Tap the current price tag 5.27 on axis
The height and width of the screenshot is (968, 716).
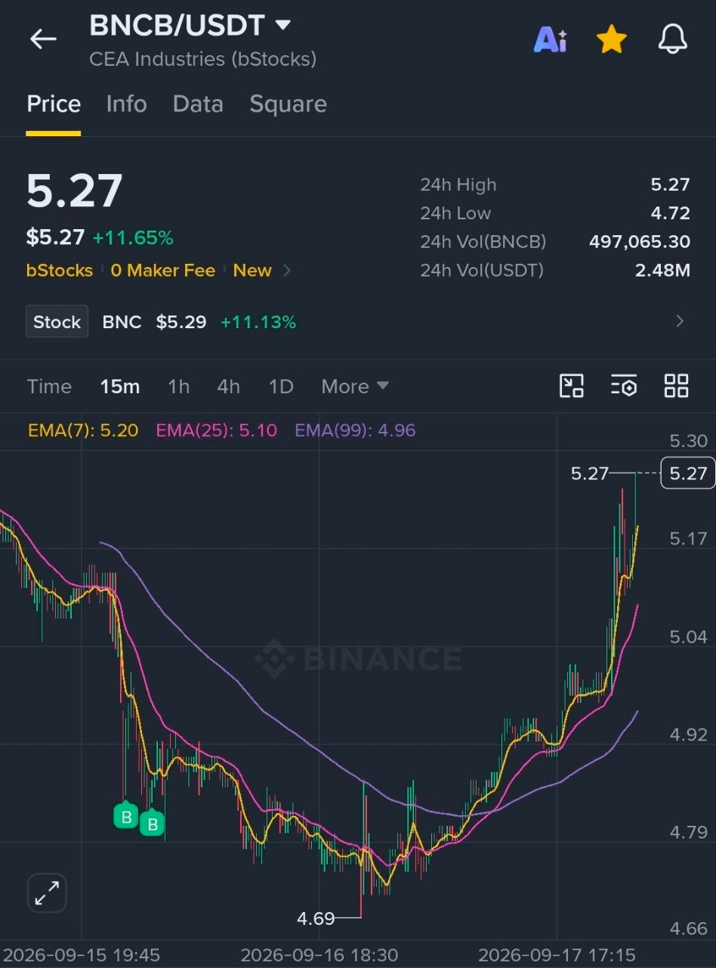pos(687,473)
